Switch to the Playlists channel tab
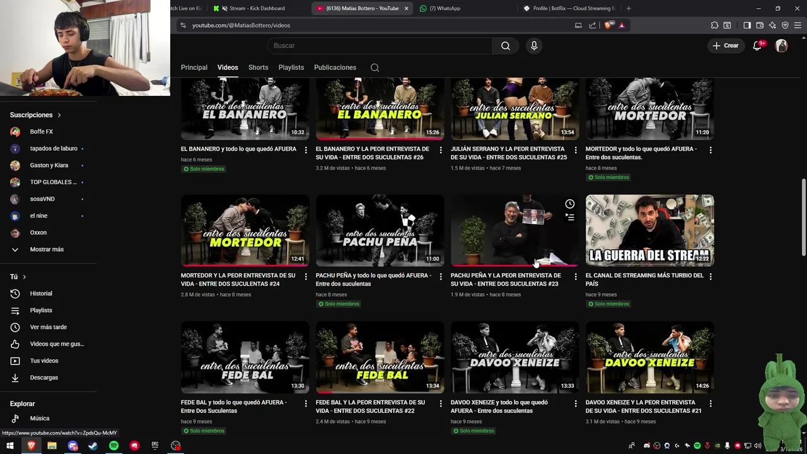The width and height of the screenshot is (807, 454). (x=291, y=67)
